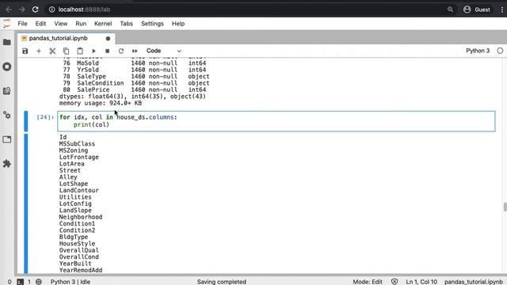Click 'OverallQual' output line

point(79,250)
